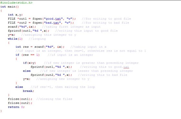181x119 pixels.
Task: Click the 'if (res == 1)' condition
Action: [27, 55]
